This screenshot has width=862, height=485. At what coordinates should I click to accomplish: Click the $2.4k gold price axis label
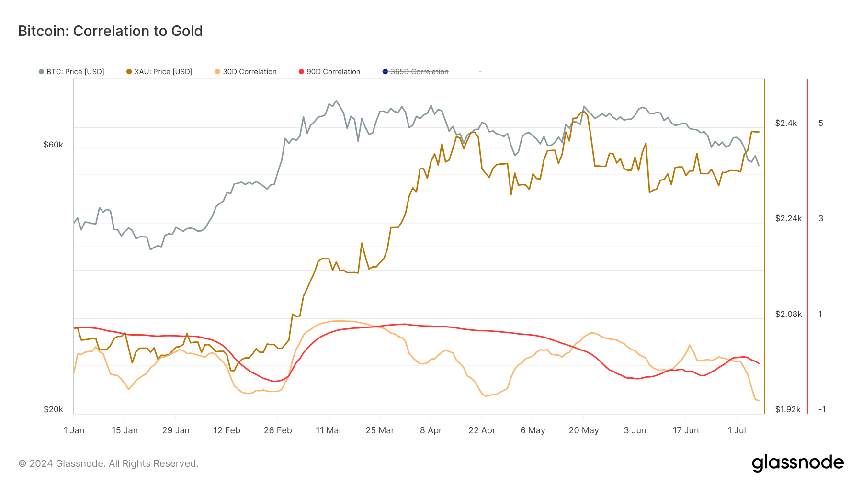tap(786, 123)
